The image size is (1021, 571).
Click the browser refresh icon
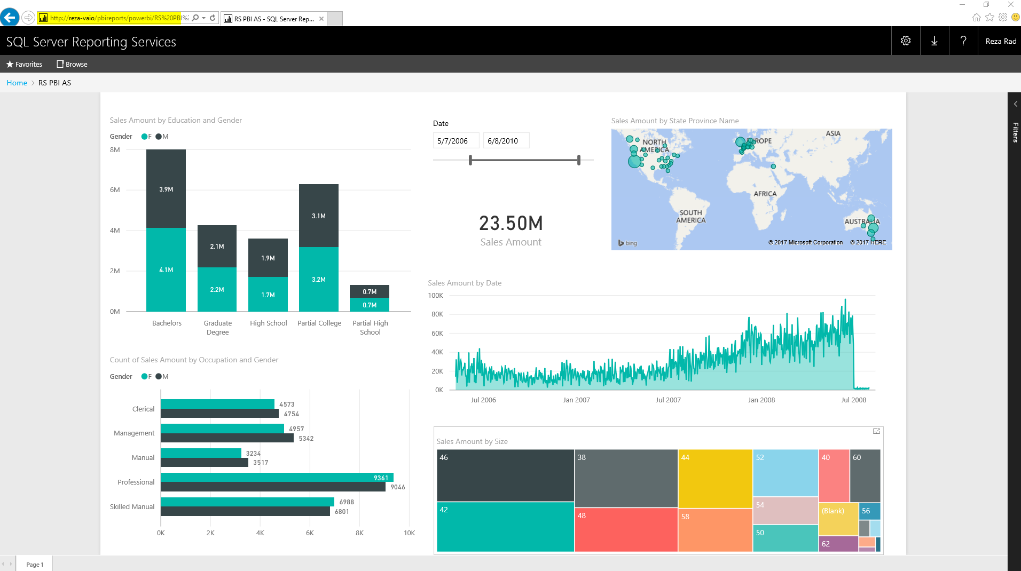[211, 18]
